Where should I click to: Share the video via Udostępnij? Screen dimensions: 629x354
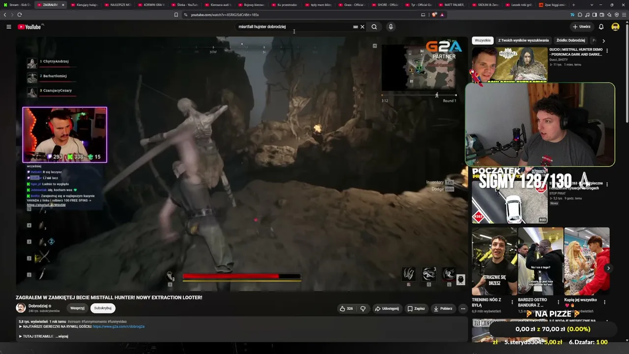pos(387,309)
